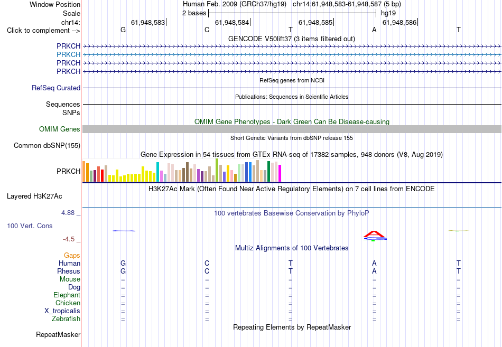Image resolution: width=502 pixels, height=347 pixels.
Task: Click the chr14: label
Action: (70, 22)
